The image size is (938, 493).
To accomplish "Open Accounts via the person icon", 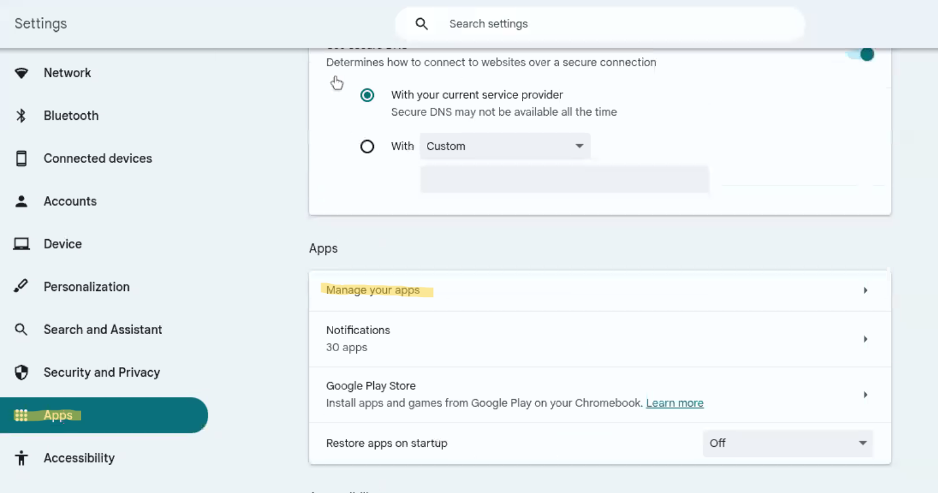I will [21, 201].
